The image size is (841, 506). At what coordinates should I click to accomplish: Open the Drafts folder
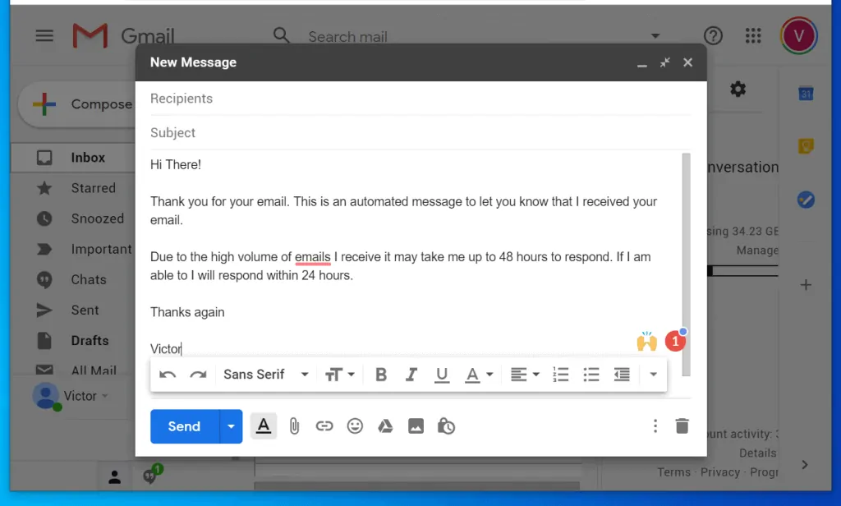coord(90,340)
